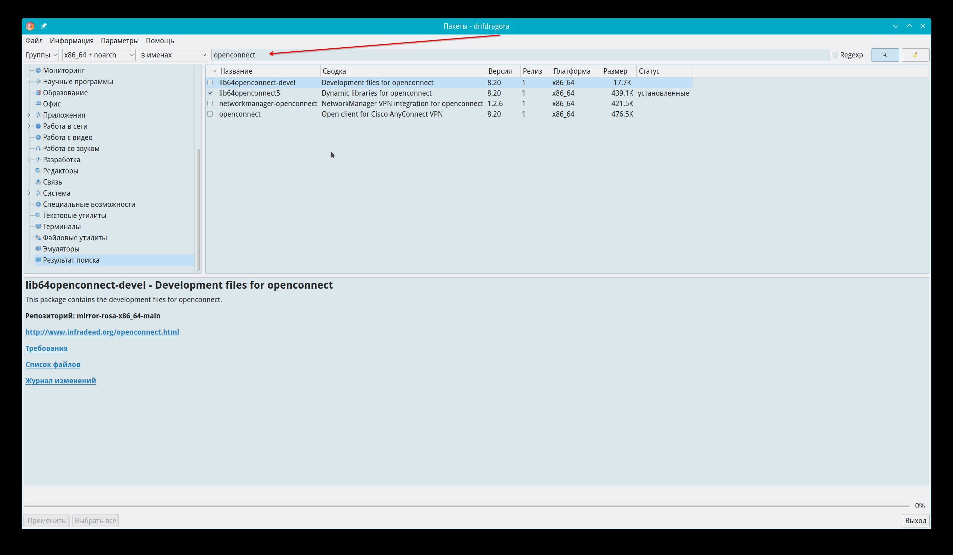953x555 pixels.
Task: Check the openconnect package checkbox
Action: pos(210,114)
